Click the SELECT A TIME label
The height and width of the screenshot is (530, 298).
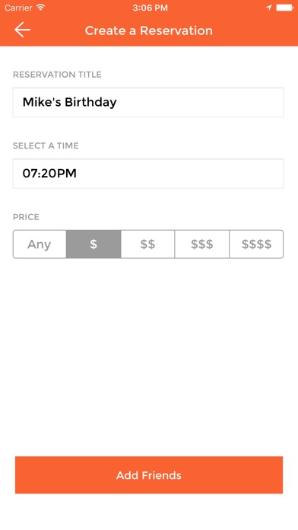(x=46, y=145)
